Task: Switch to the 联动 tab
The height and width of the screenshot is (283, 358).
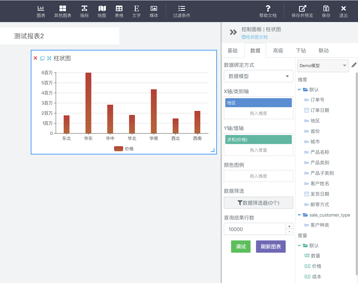Action: coord(324,51)
